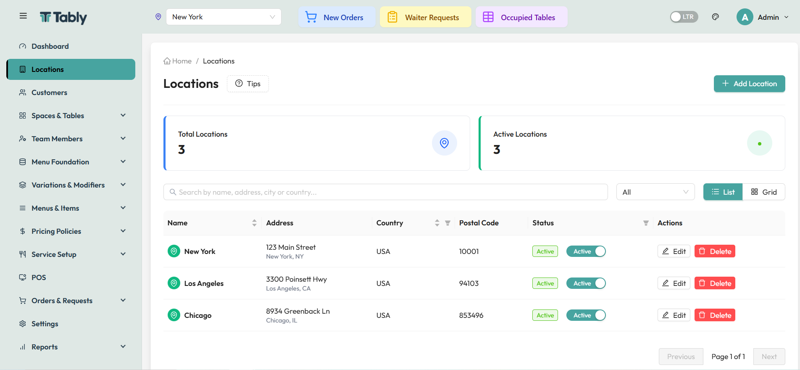This screenshot has height=370, width=800.
Task: Sort by Name column arrows
Action: [x=254, y=223]
